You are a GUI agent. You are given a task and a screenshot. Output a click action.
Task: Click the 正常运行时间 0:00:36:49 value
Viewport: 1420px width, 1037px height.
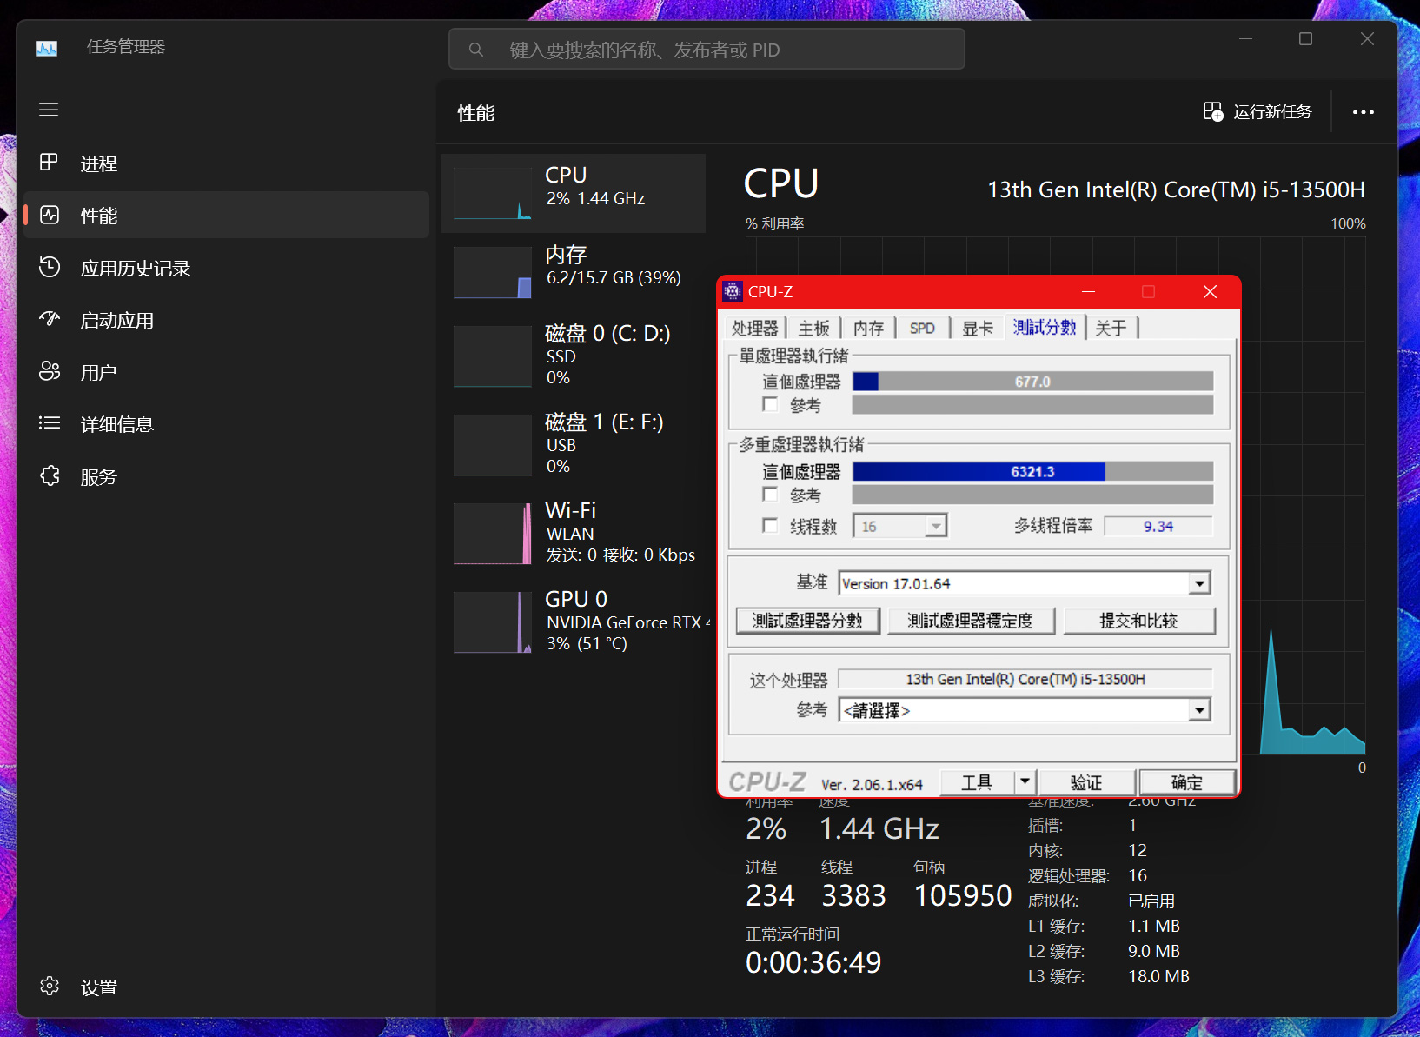(813, 962)
